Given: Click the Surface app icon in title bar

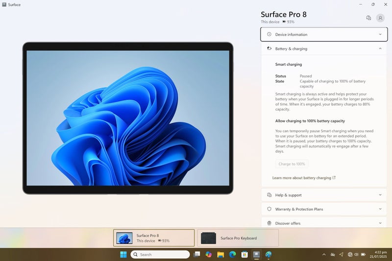Looking at the screenshot, I should tap(4, 4).
